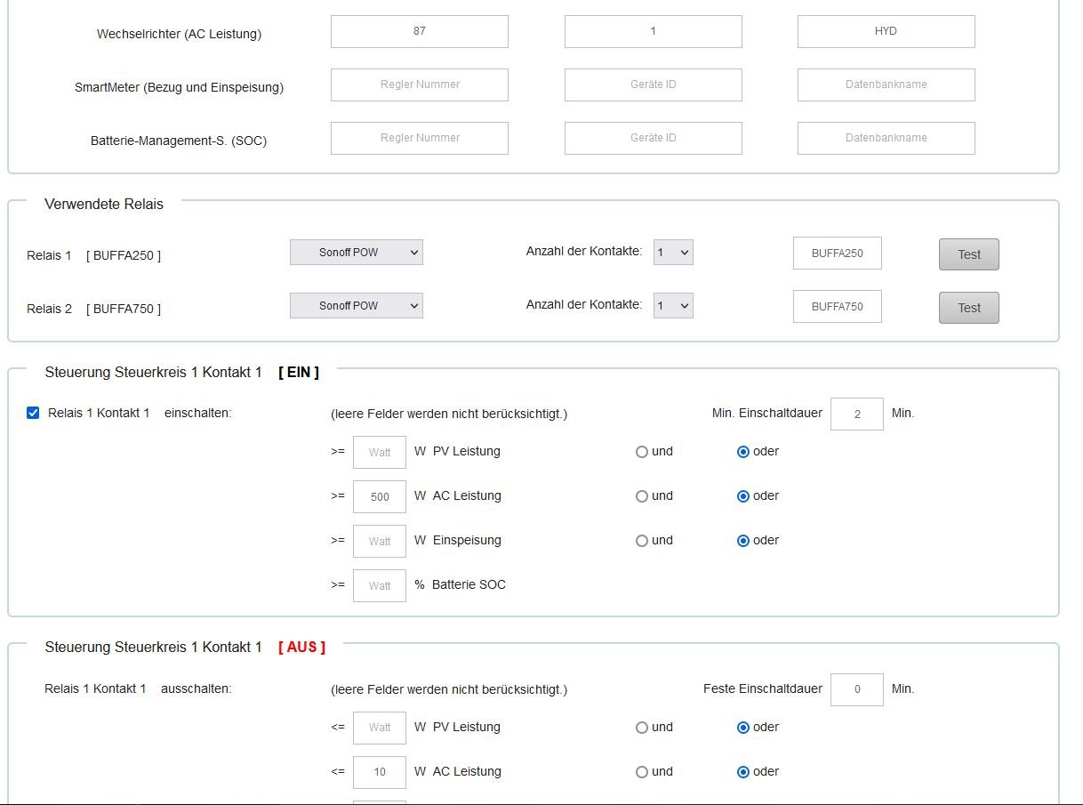This screenshot has height=805, width=1083.
Task: Expand Anzahl der Kontakte dropdown for Relais 2
Action: click(673, 306)
